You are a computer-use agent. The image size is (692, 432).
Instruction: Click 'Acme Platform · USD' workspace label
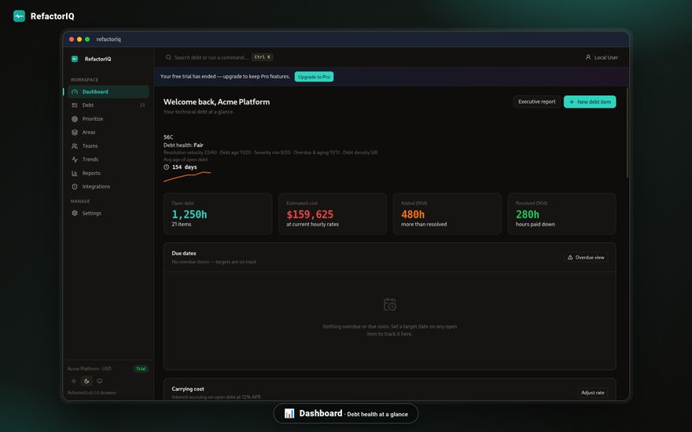pos(89,368)
